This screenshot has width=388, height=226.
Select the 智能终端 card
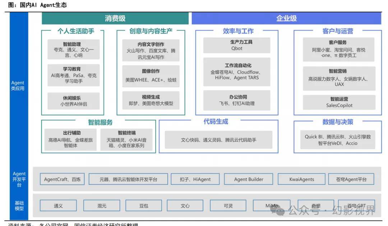(126, 140)
